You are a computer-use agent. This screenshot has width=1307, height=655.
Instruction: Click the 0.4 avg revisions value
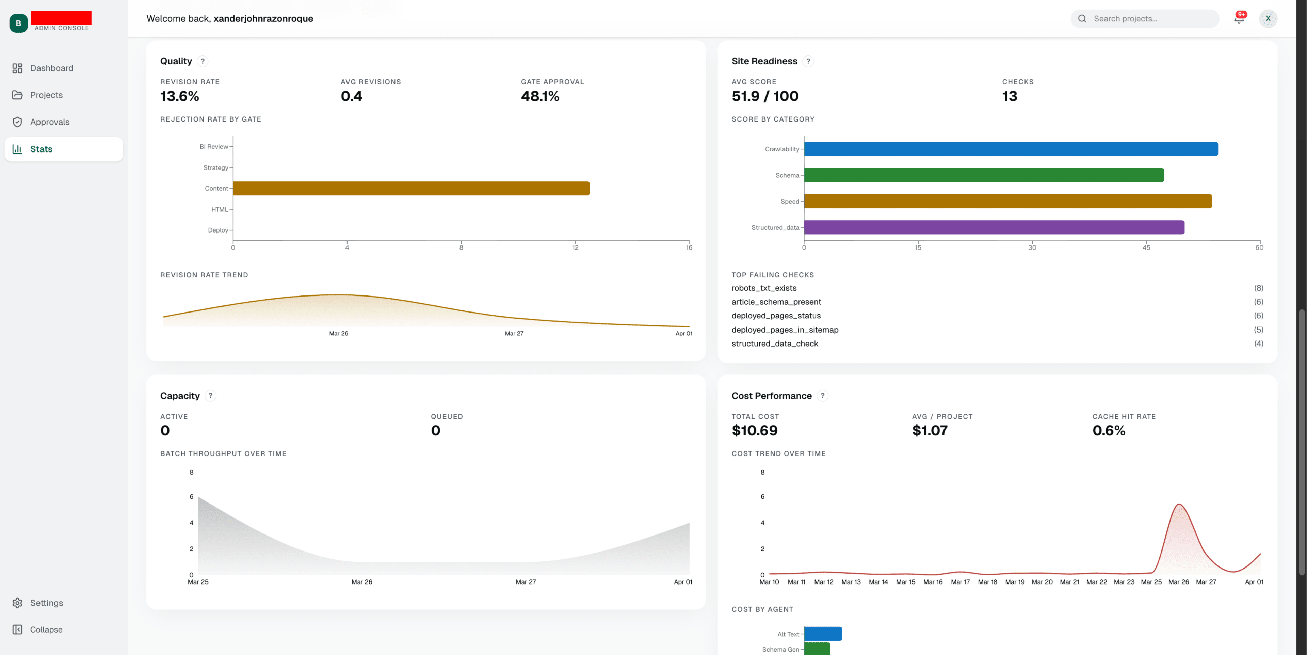(351, 96)
